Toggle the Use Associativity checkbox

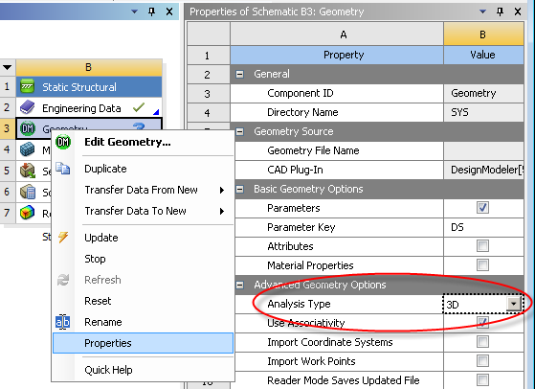(482, 322)
